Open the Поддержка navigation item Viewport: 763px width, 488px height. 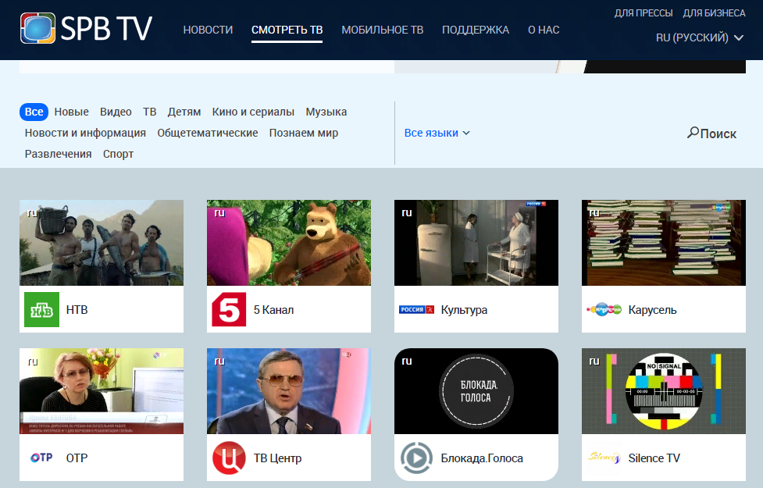click(476, 30)
